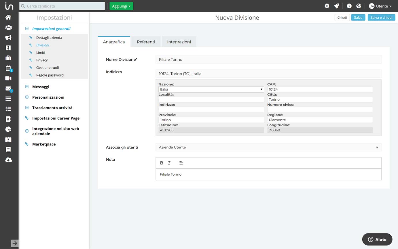The image size is (398, 249).
Task: Open the Utente account menu
Action: 380,6
